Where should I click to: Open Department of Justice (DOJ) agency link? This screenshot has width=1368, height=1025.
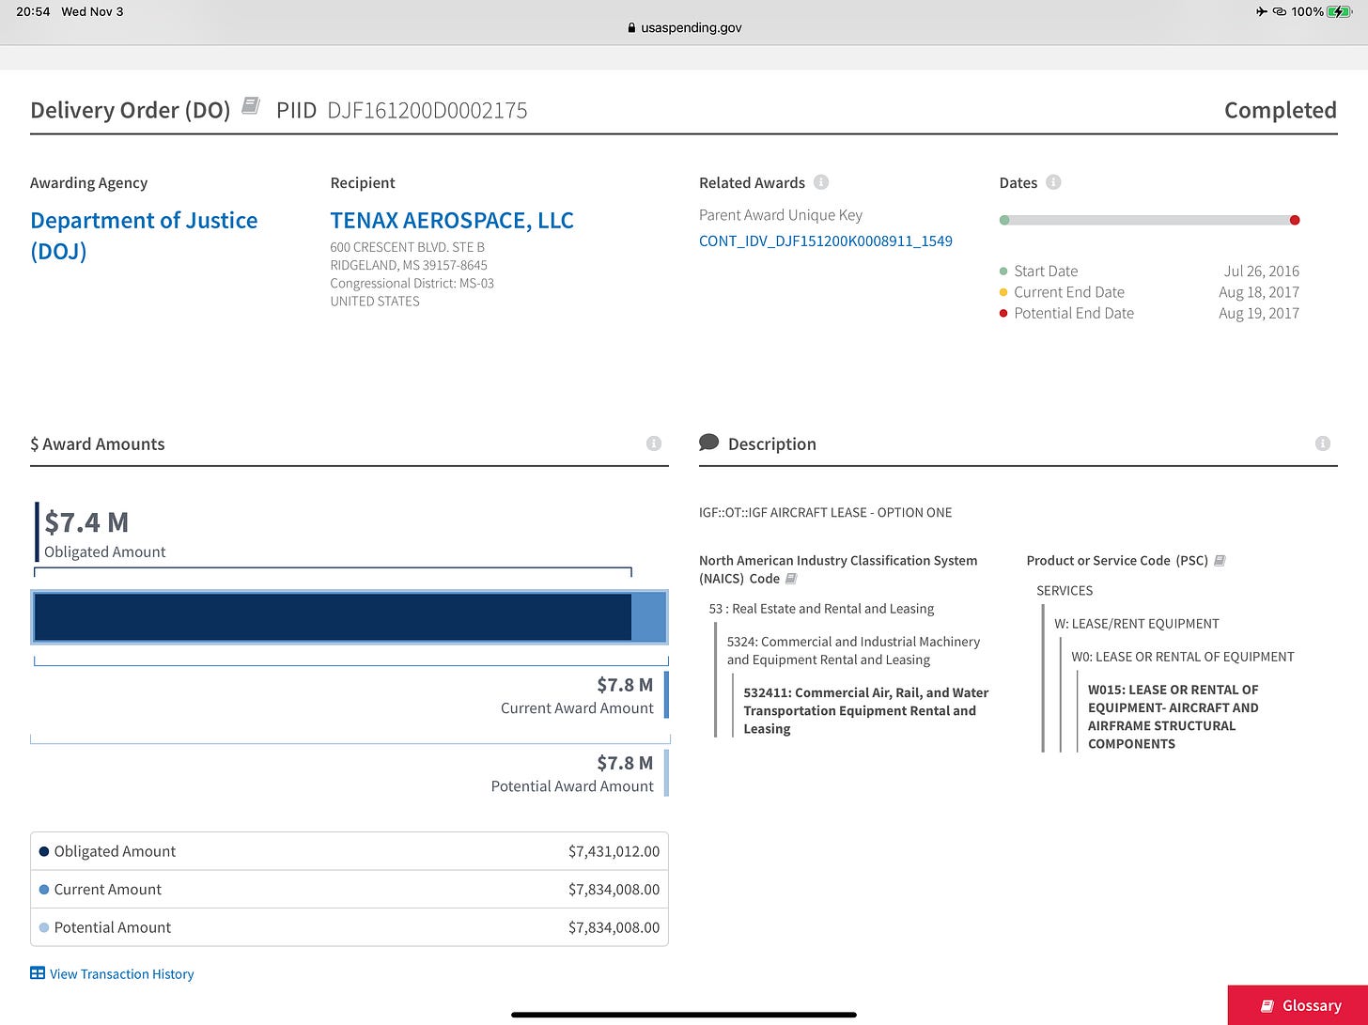click(144, 235)
